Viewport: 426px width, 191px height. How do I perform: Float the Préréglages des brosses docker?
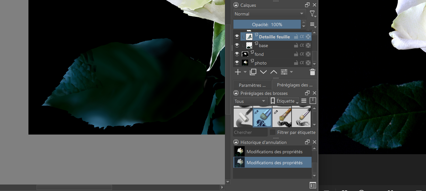tap(307, 93)
